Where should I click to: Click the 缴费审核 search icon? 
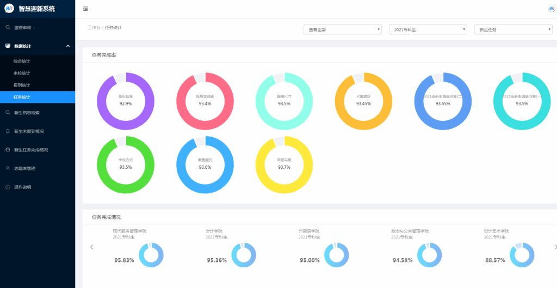(8, 27)
